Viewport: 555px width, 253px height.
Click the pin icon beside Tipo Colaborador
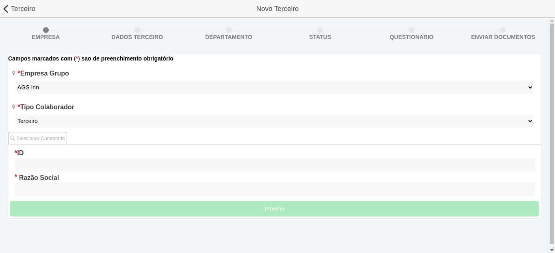[13, 107]
